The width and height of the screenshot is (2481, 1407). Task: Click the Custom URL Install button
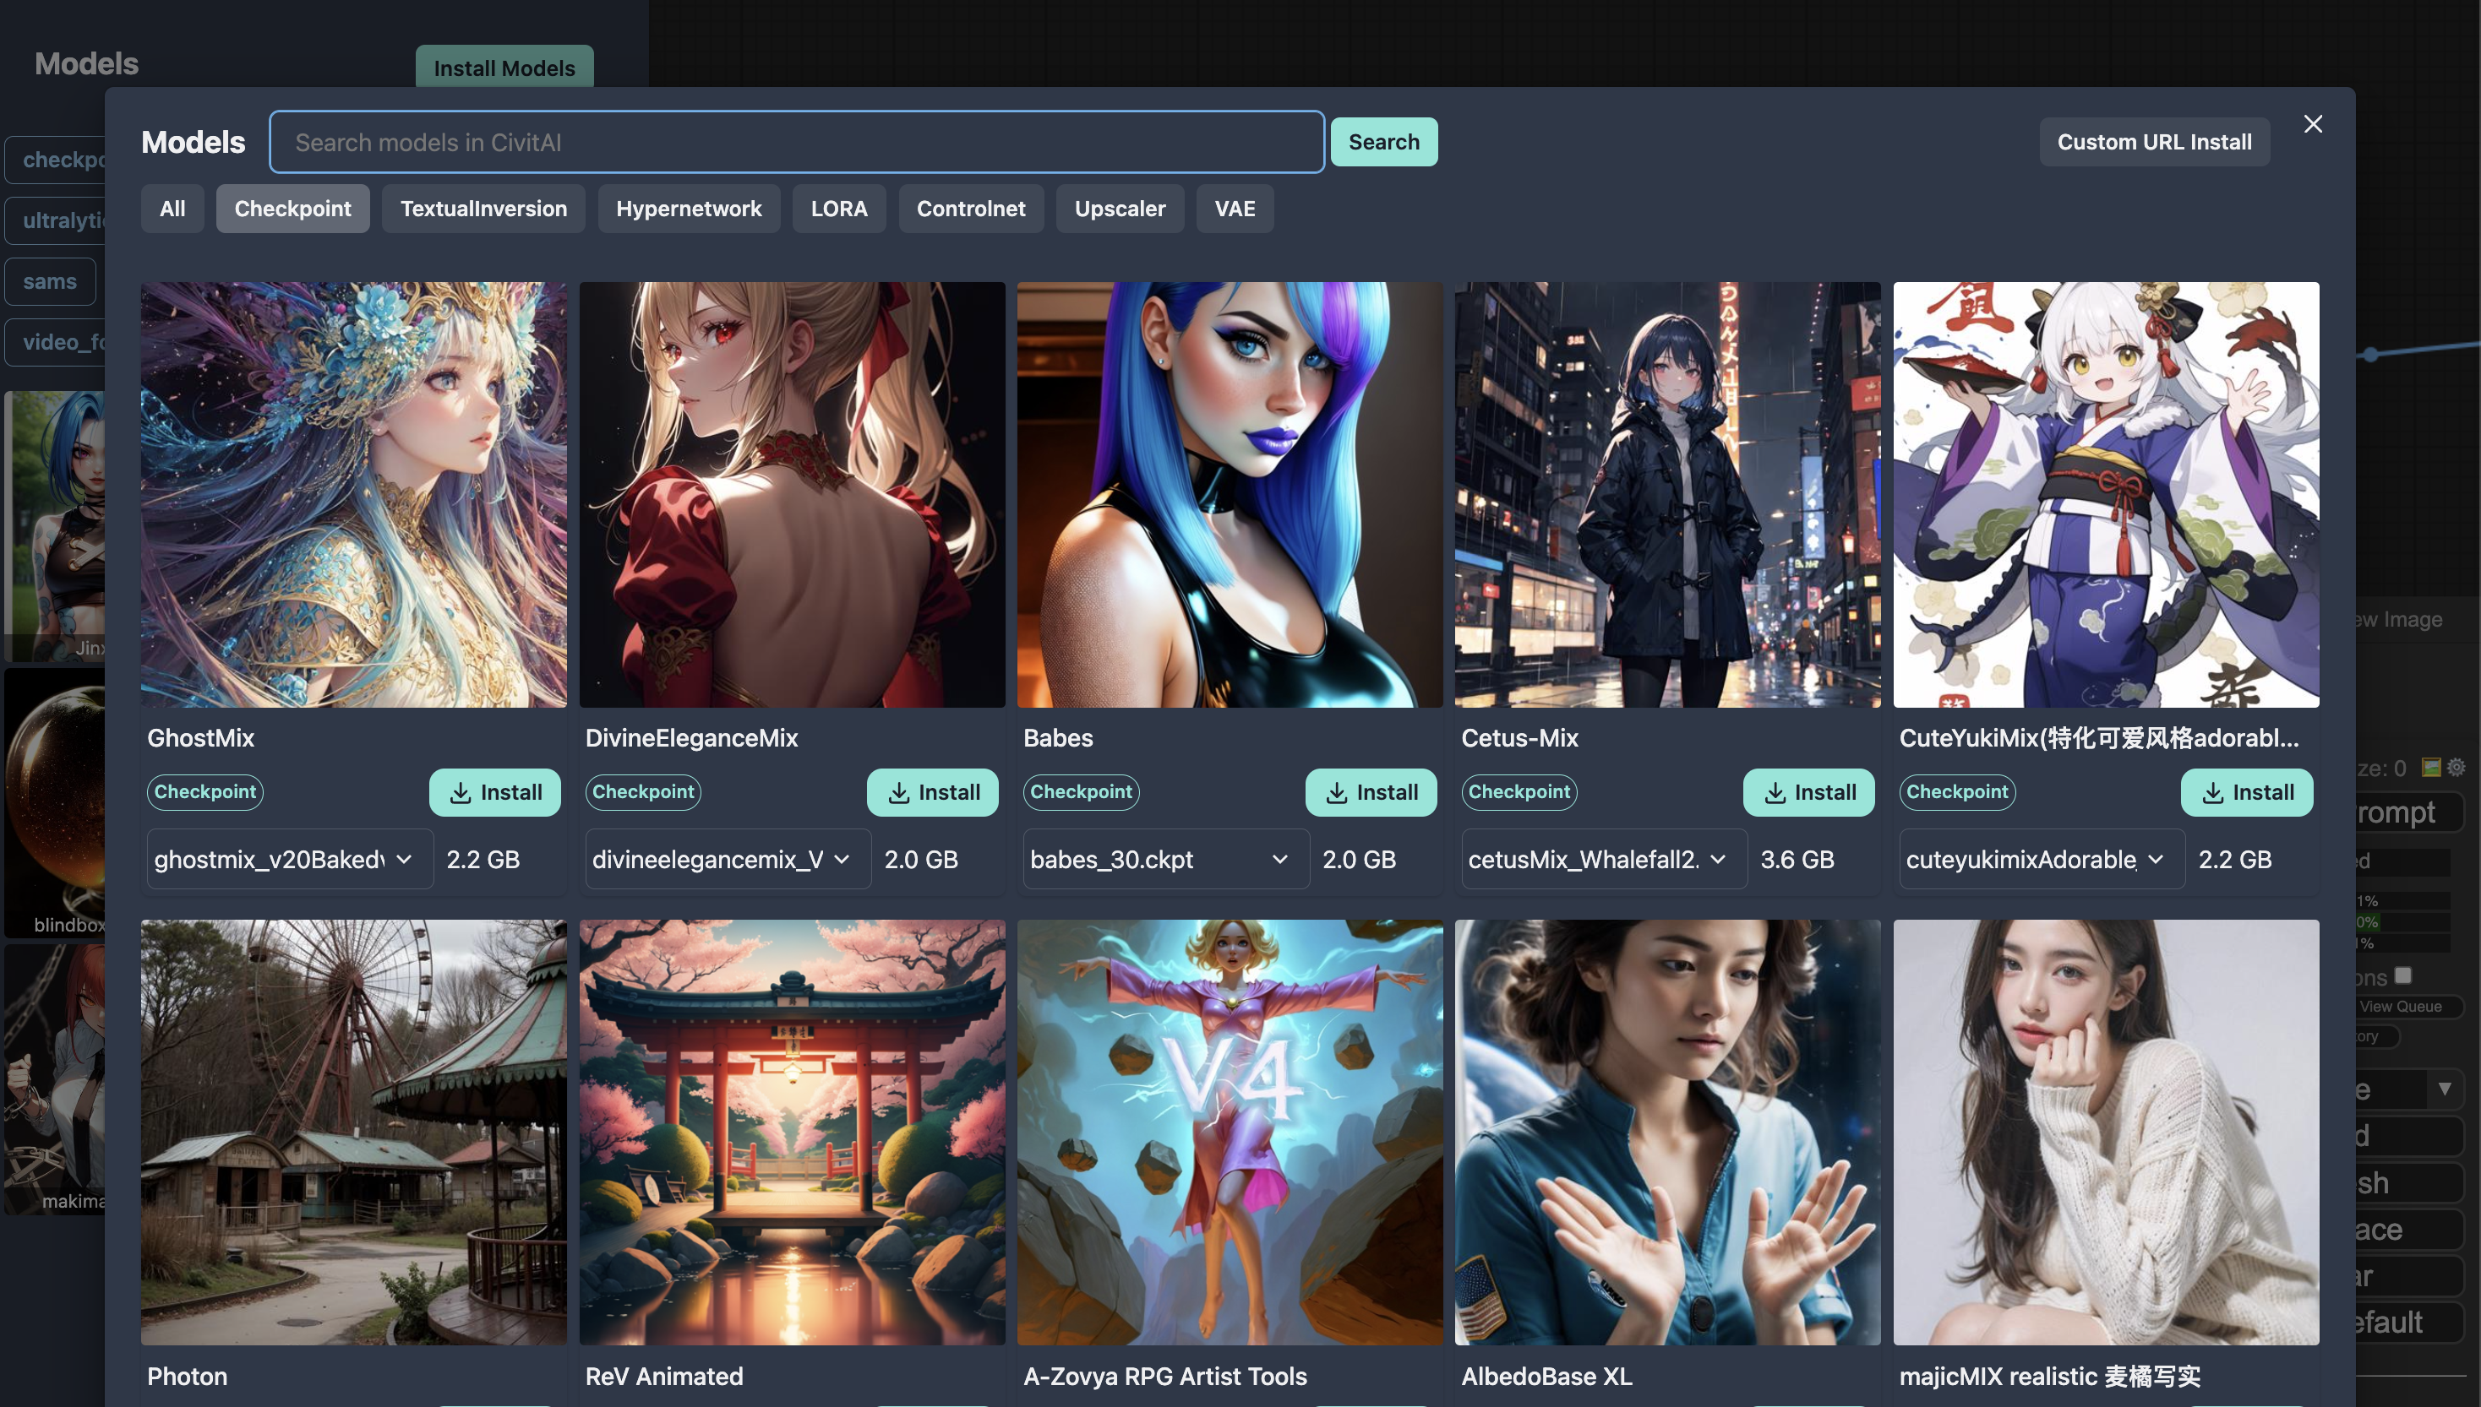[2153, 142]
